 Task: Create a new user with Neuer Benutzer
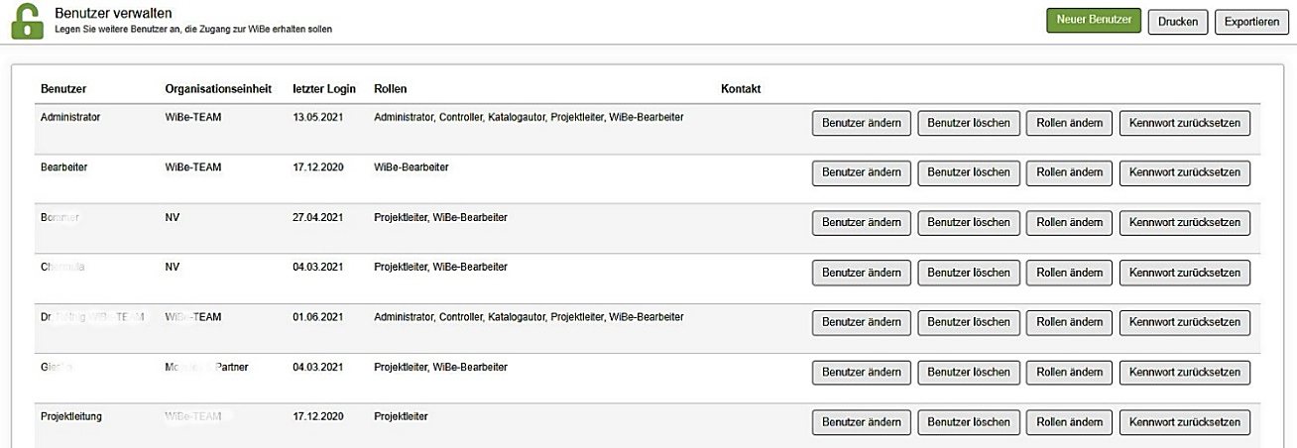1094,21
